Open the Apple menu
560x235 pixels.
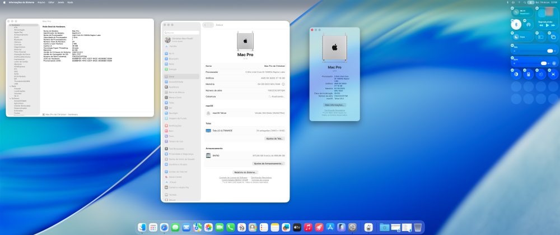tap(4, 2)
